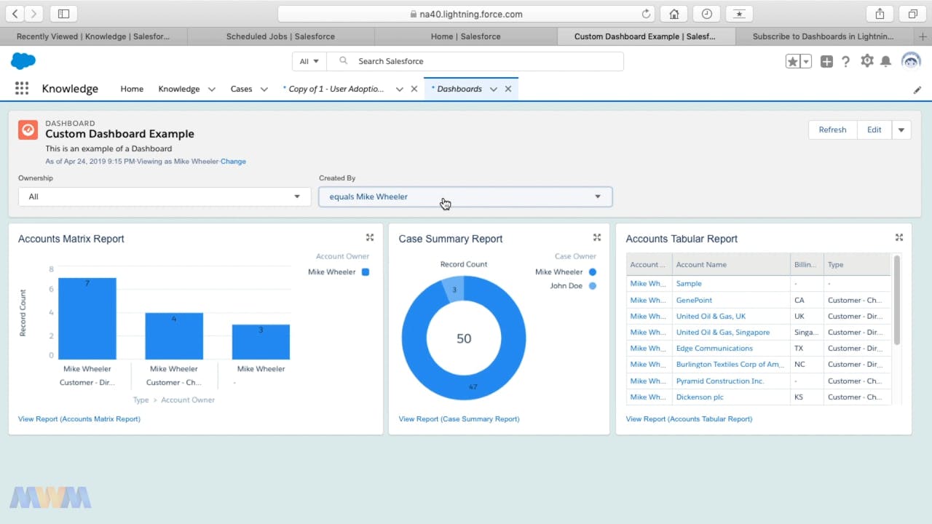This screenshot has width=932, height=524.
Task: Open the App Launcher waffle icon
Action: pyautogui.click(x=21, y=88)
